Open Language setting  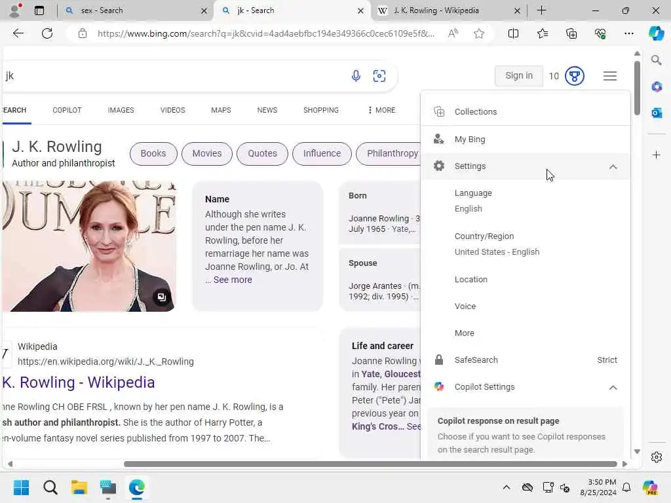[x=526, y=200]
